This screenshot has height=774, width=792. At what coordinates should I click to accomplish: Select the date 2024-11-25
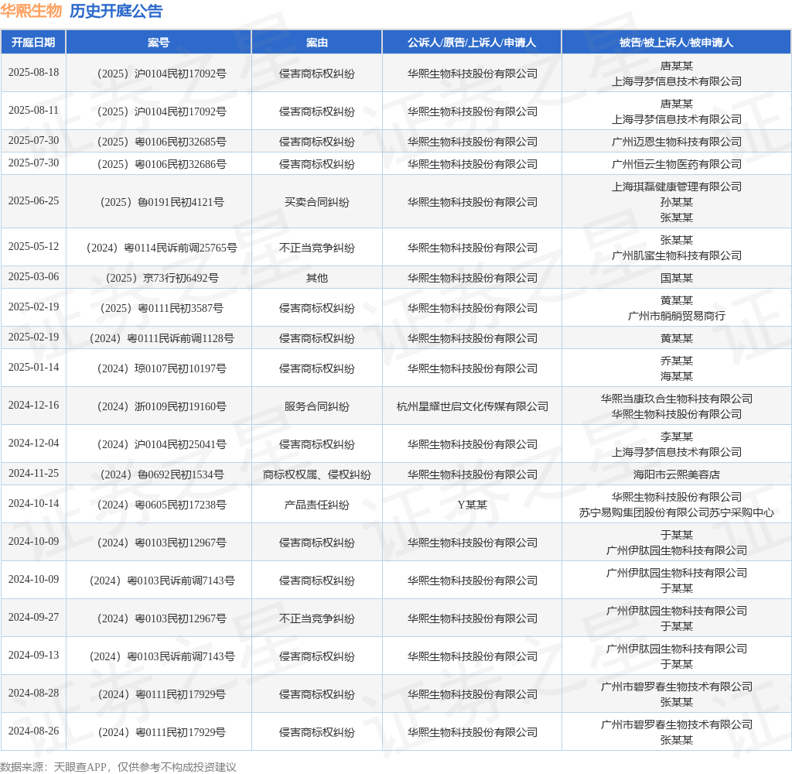point(33,473)
